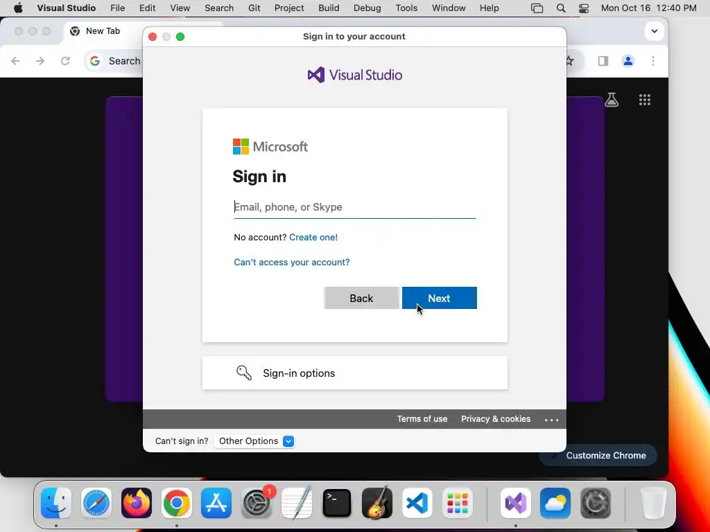710x532 pixels.
Task: Open GarageBand from the Dock
Action: pos(376,503)
